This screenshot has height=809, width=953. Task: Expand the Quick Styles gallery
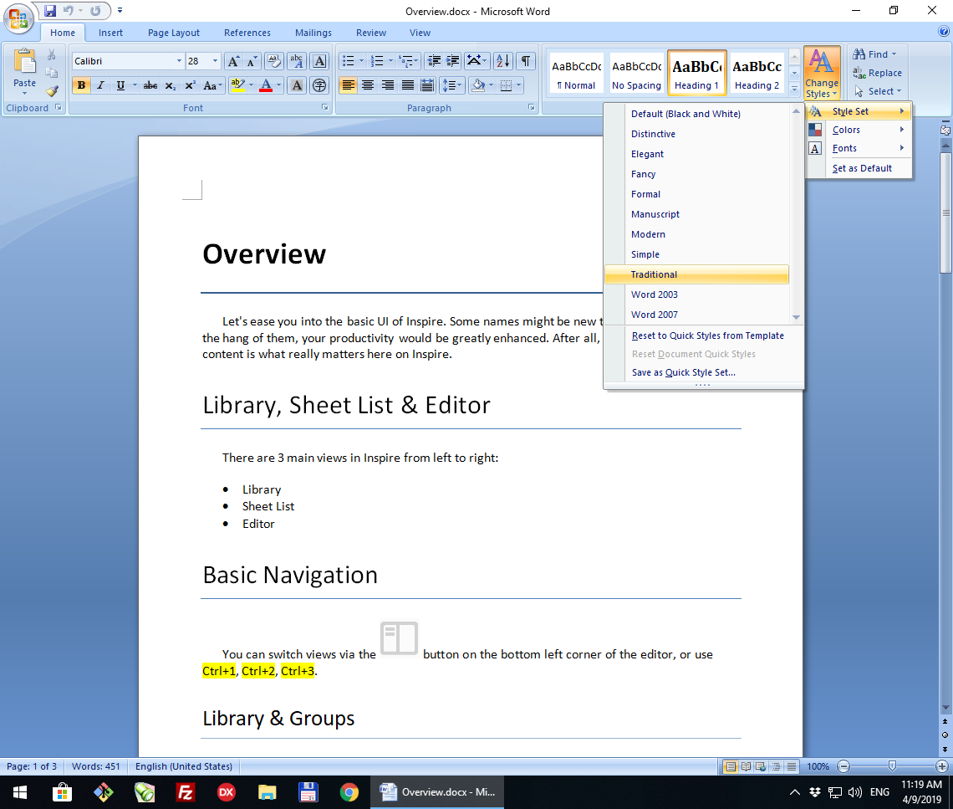pyautogui.click(x=794, y=89)
